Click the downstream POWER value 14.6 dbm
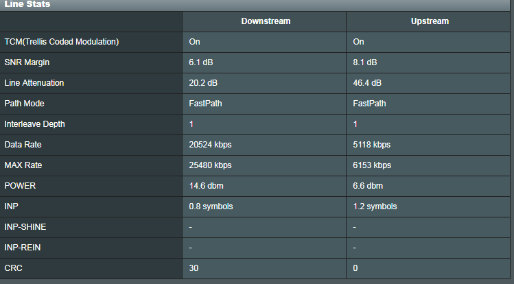Image resolution: width=514 pixels, height=284 pixels. point(206,186)
